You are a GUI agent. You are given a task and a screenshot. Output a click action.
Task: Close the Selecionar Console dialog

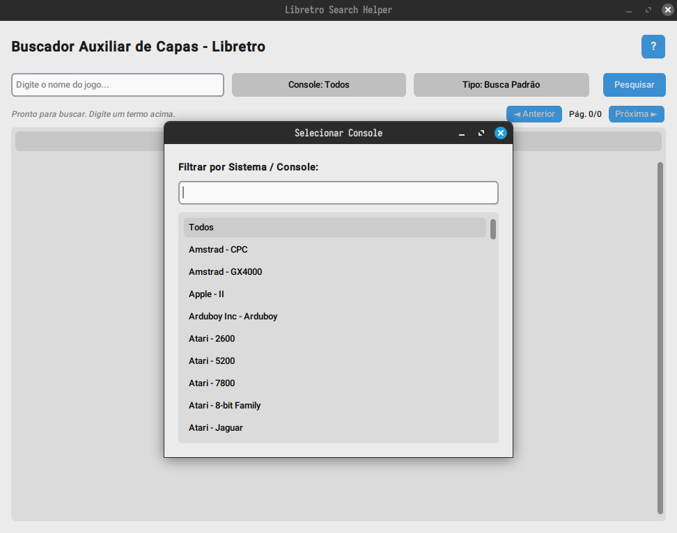pyautogui.click(x=500, y=133)
